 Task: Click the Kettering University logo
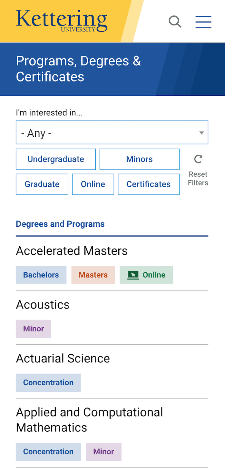tap(61, 20)
